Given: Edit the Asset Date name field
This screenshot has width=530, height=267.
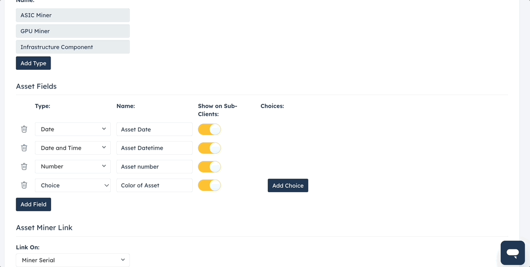Looking at the screenshot, I should click(154, 129).
